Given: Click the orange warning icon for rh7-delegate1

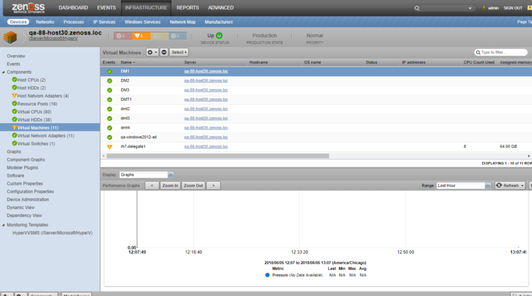Looking at the screenshot, I should click(x=109, y=147).
